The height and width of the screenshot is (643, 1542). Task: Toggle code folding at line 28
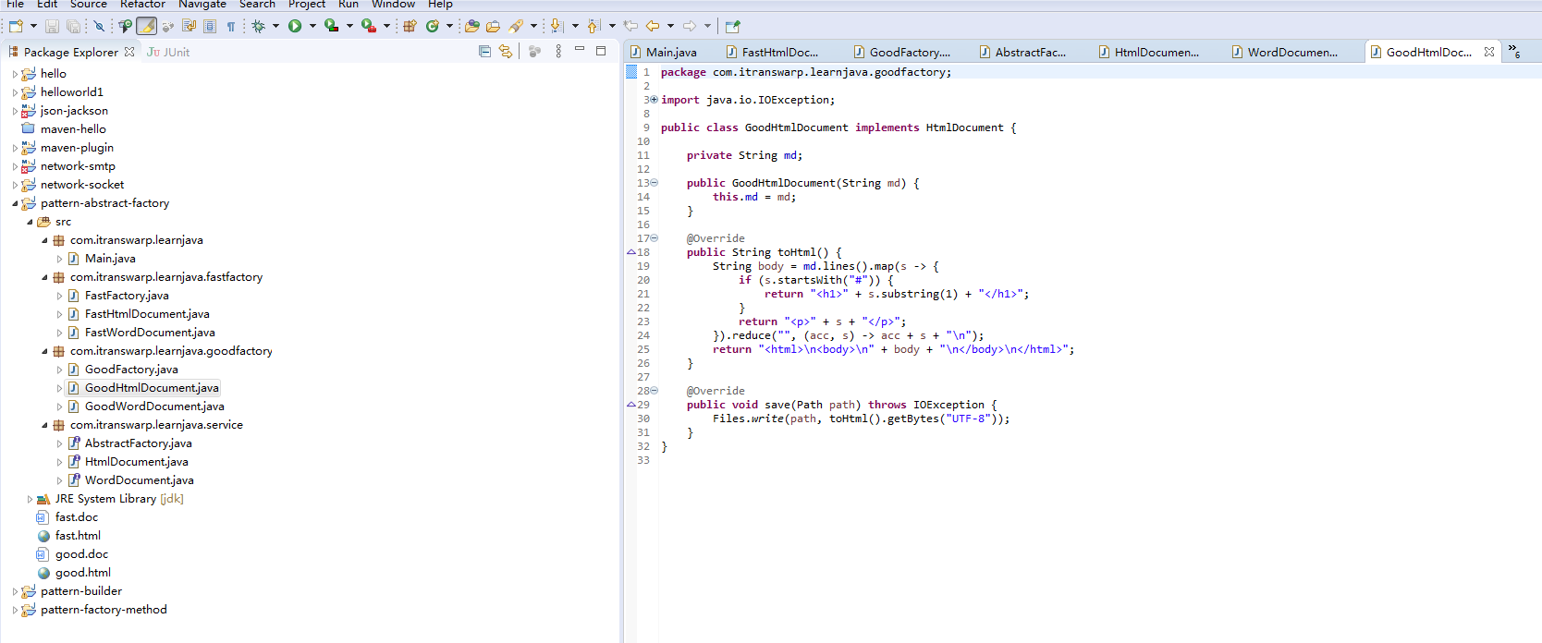[654, 391]
